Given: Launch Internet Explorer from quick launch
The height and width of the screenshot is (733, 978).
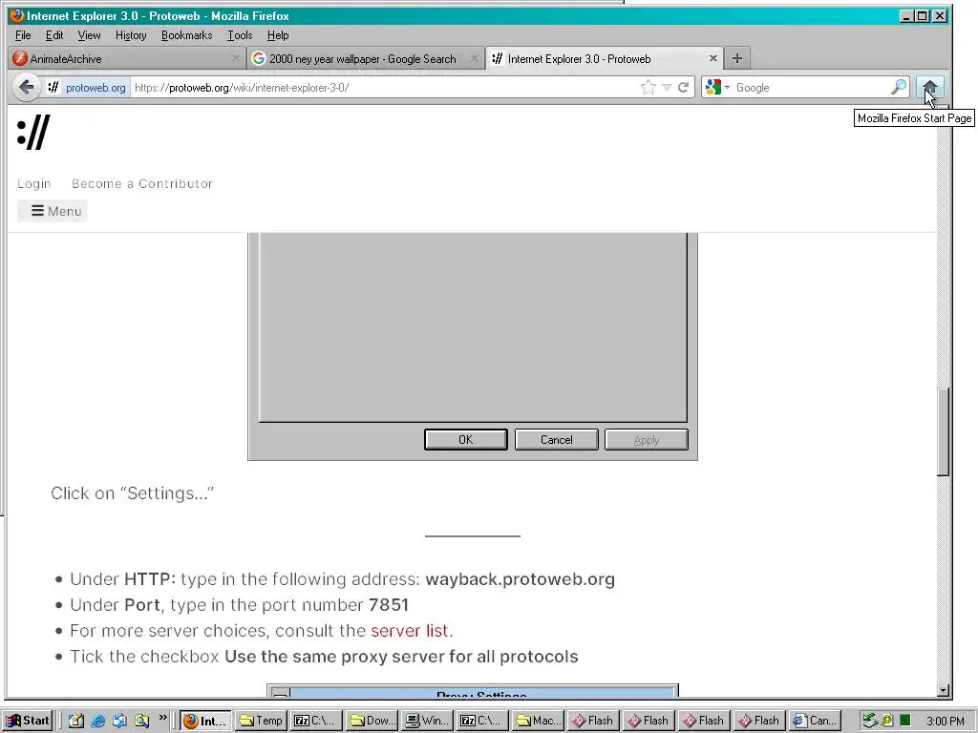Looking at the screenshot, I should tap(98, 721).
